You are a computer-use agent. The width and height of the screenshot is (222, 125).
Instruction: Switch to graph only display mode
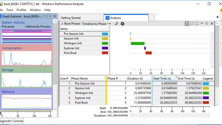(x=192, y=24)
